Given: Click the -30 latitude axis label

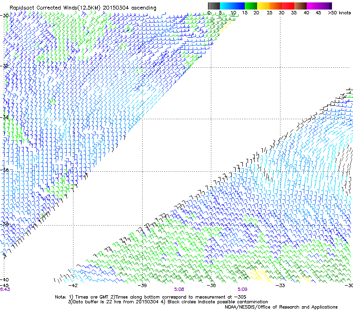Looking at the screenshot, I should point(4,15).
